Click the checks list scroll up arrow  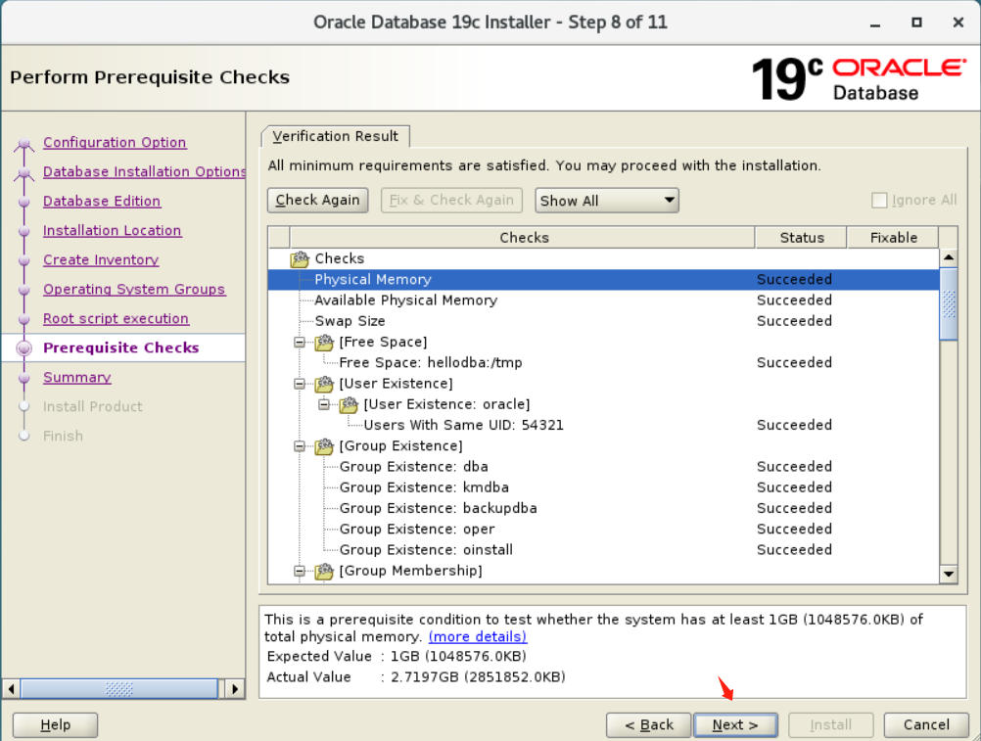[949, 257]
